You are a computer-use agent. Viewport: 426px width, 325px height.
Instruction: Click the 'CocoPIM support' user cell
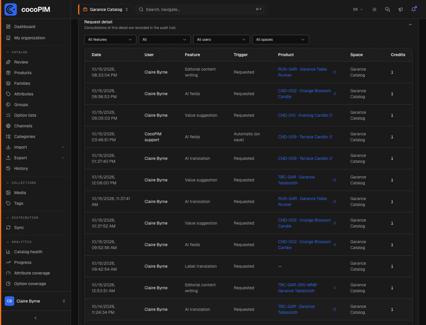(x=153, y=137)
